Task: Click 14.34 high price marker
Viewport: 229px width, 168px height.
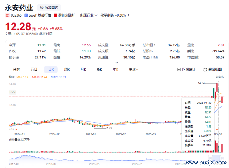Action: (x=202, y=83)
